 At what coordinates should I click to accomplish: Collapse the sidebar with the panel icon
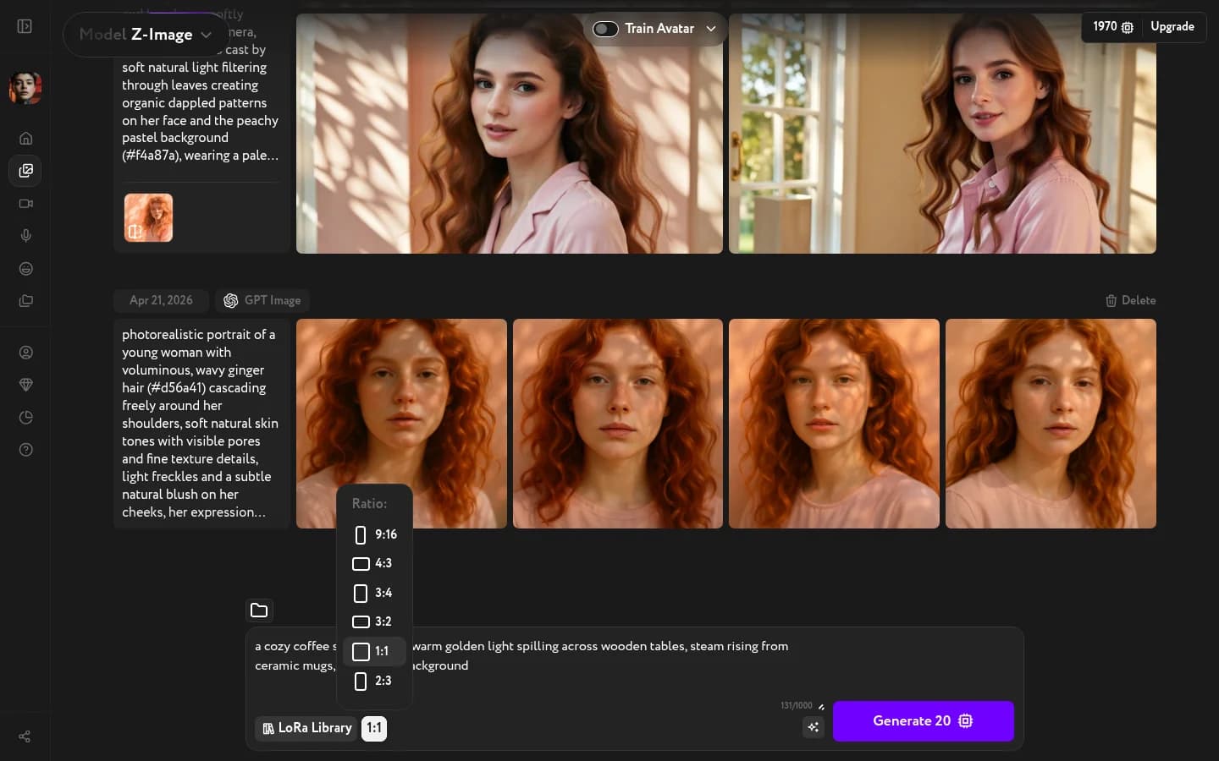tap(24, 26)
